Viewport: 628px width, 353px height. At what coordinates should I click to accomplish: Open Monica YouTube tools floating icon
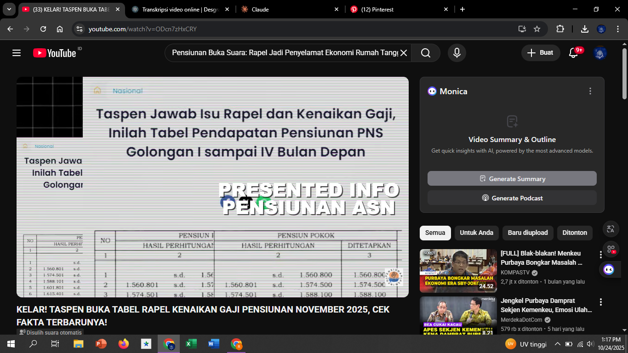pos(611,249)
